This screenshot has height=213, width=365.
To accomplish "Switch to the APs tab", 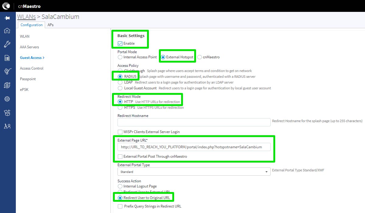I will pyautogui.click(x=51, y=25).
